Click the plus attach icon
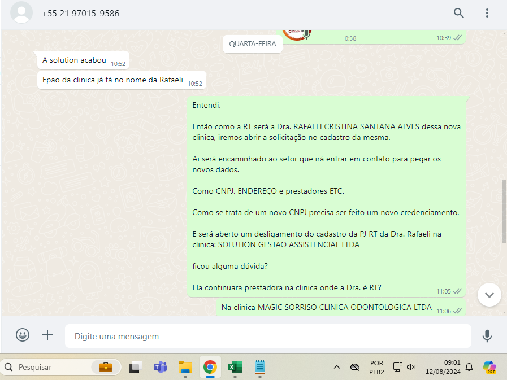The width and height of the screenshot is (507, 380). (x=47, y=335)
